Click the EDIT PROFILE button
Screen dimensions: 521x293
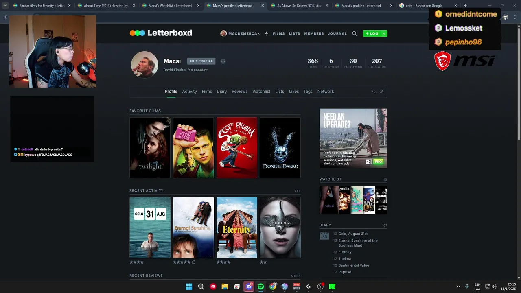point(201,61)
